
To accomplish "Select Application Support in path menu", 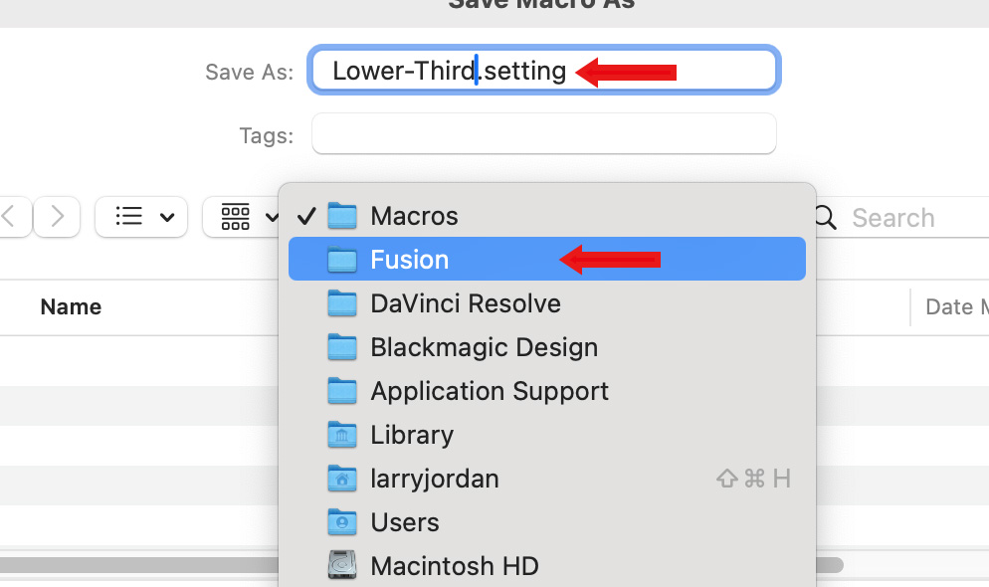I will (489, 391).
